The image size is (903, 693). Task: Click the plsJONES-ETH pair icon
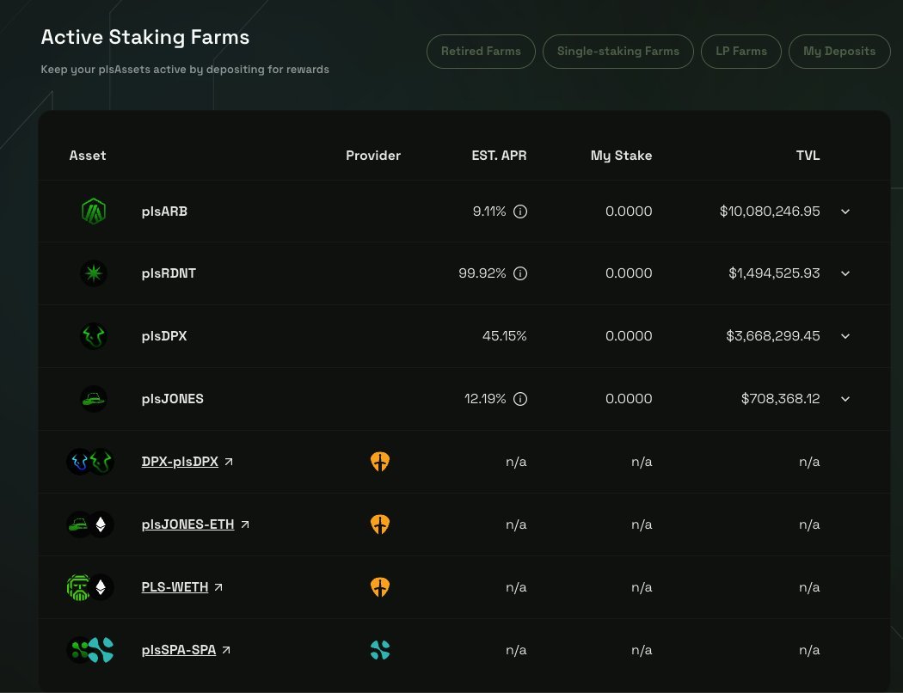[90, 524]
